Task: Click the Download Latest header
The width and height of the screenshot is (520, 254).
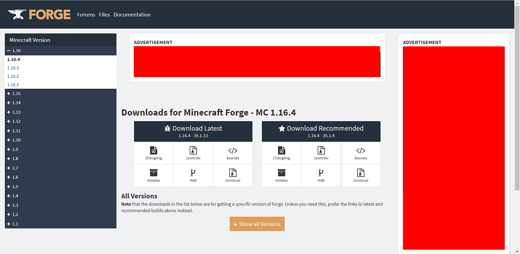Action: pyautogui.click(x=193, y=132)
